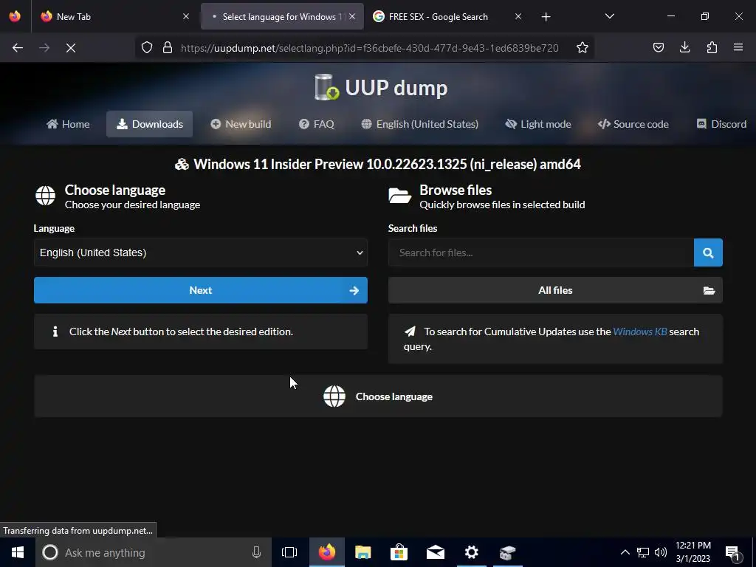Viewport: 756px width, 567px height.
Task: Click the Cortana microphone icon
Action: tap(256, 552)
